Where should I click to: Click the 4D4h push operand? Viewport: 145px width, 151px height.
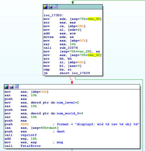pos(25,124)
